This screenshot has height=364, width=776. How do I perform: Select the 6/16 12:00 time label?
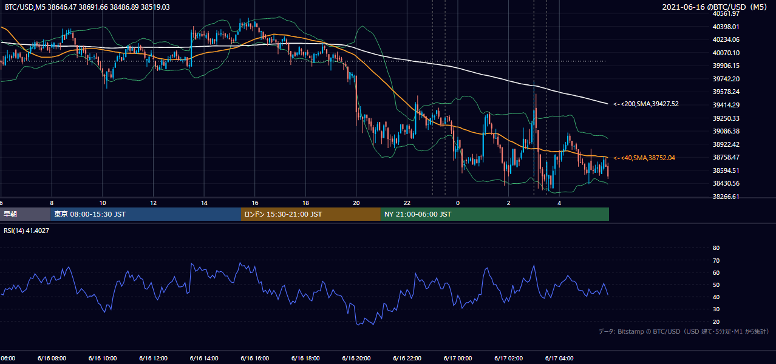point(153,358)
